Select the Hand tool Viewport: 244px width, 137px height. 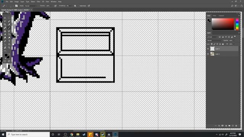tap(5, 48)
